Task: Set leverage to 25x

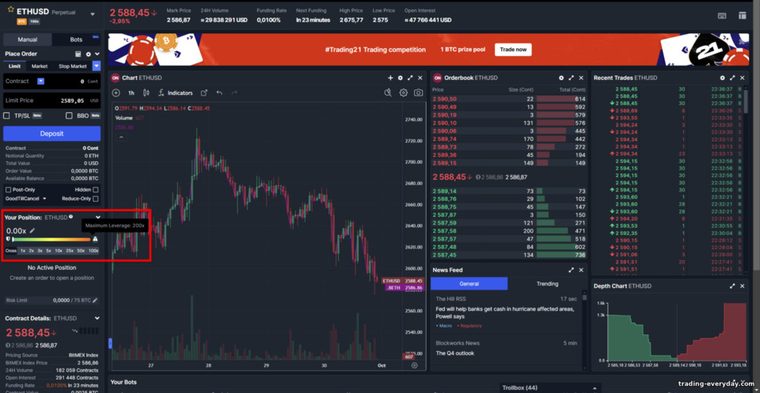Action: (70, 251)
